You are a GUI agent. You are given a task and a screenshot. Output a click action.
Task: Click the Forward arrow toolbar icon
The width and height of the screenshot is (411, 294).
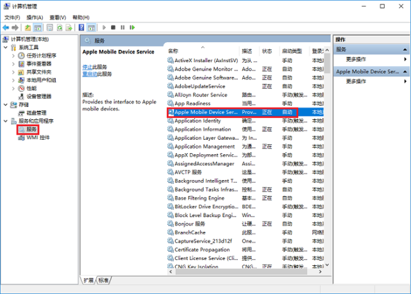tap(15, 28)
